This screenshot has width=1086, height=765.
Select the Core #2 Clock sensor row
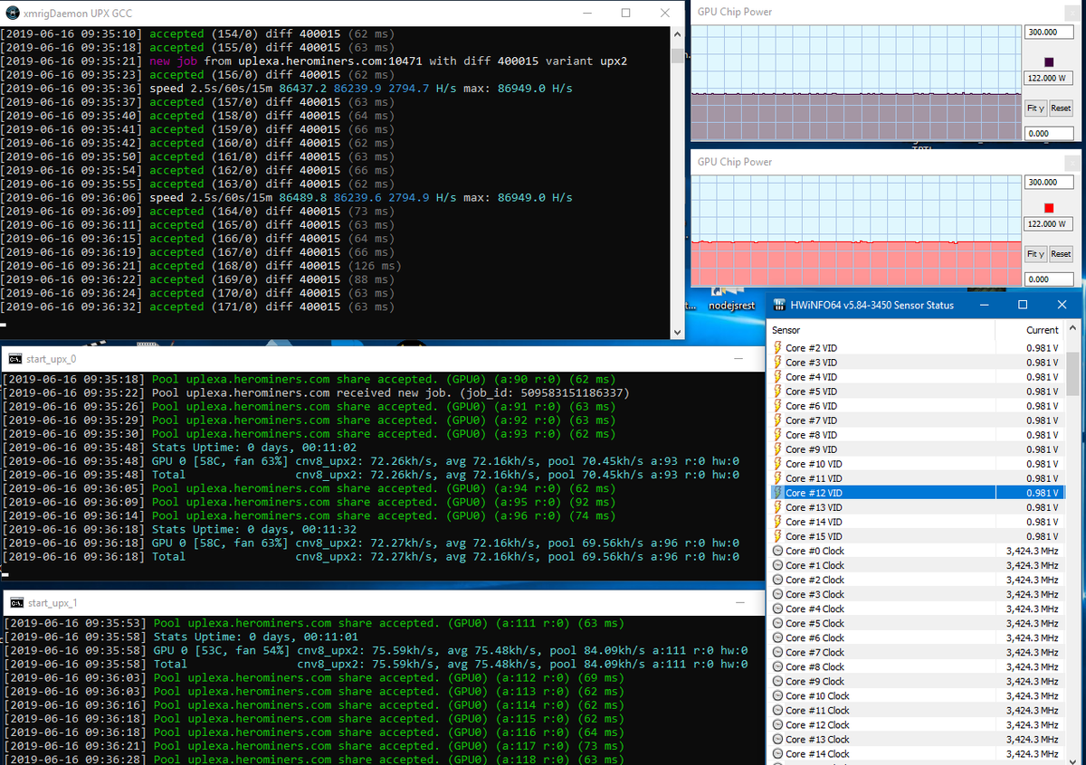pos(916,580)
